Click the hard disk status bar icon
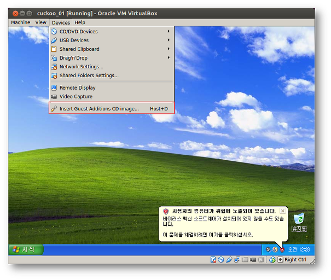Viewport: 331px width, 280px height. tap(213, 260)
